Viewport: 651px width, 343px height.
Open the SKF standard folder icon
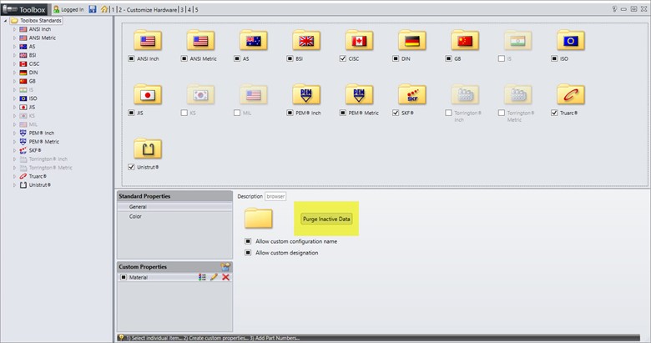click(x=410, y=95)
